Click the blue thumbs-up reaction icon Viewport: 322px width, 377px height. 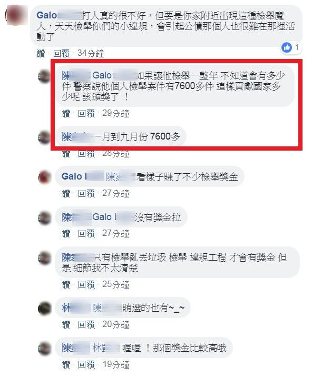point(287,47)
